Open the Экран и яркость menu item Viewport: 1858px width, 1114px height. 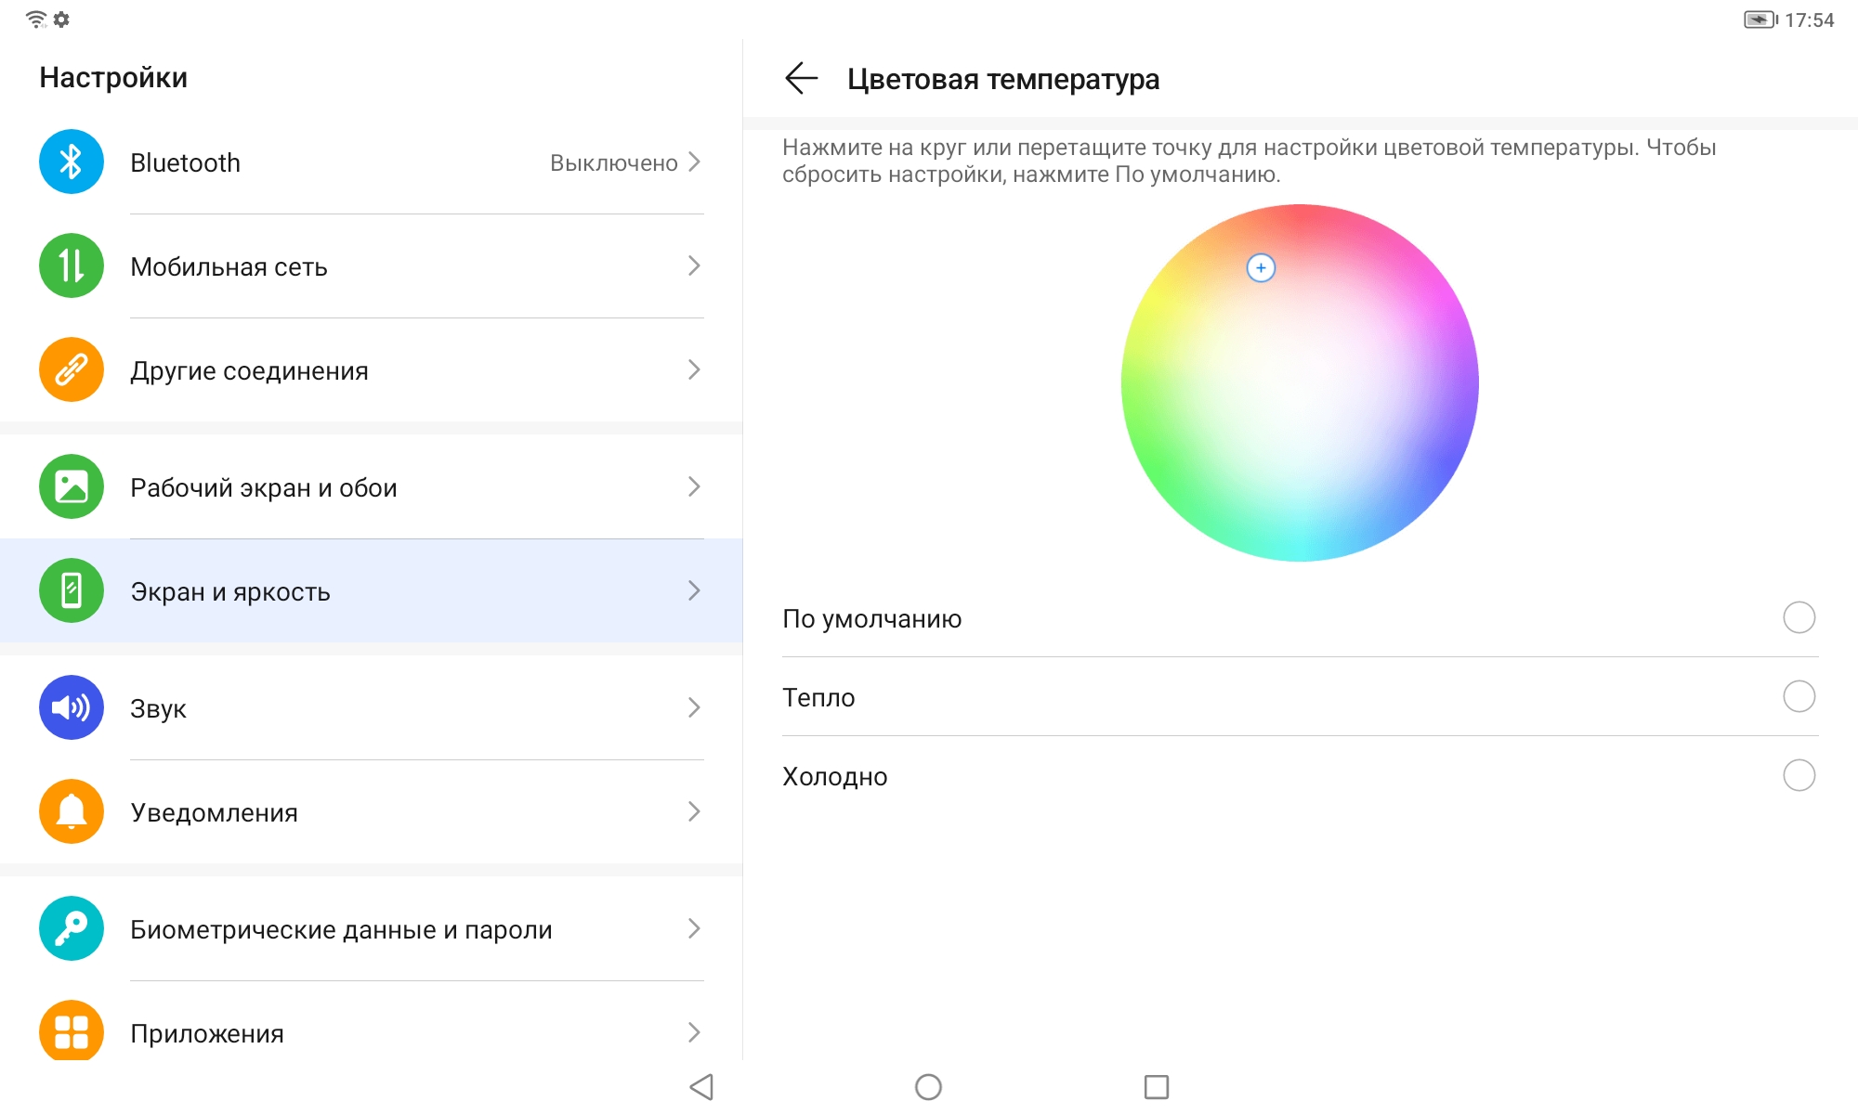coord(372,591)
